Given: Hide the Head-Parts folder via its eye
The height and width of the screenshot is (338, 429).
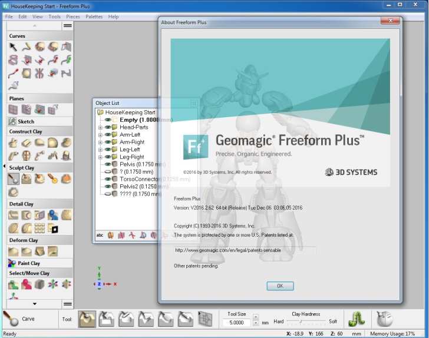Looking at the screenshot, I should 108,127.
